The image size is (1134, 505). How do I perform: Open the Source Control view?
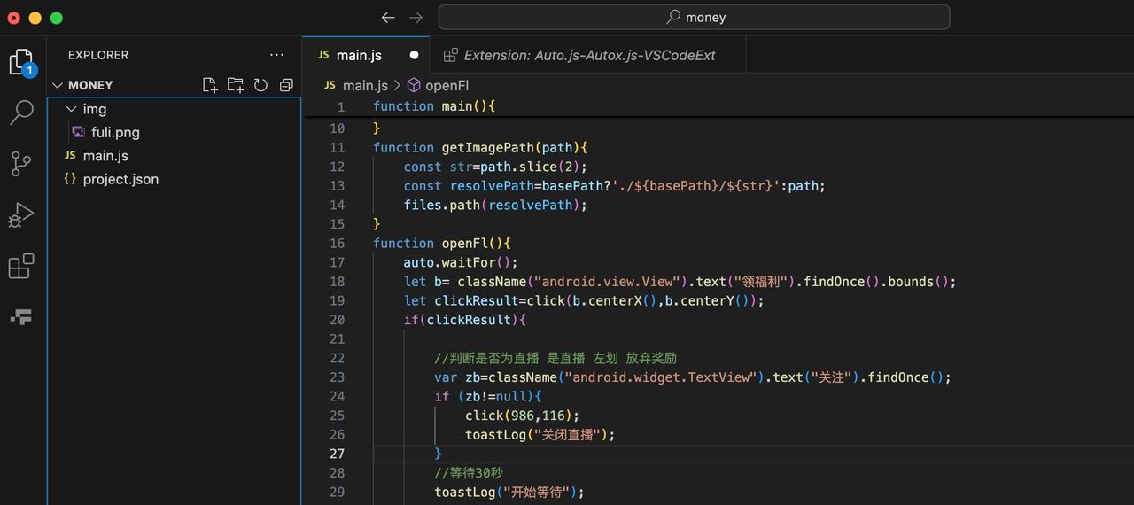pyautogui.click(x=20, y=164)
